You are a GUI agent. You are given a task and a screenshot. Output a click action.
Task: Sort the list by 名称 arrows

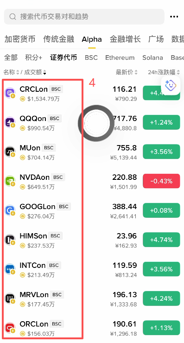tap(18, 72)
